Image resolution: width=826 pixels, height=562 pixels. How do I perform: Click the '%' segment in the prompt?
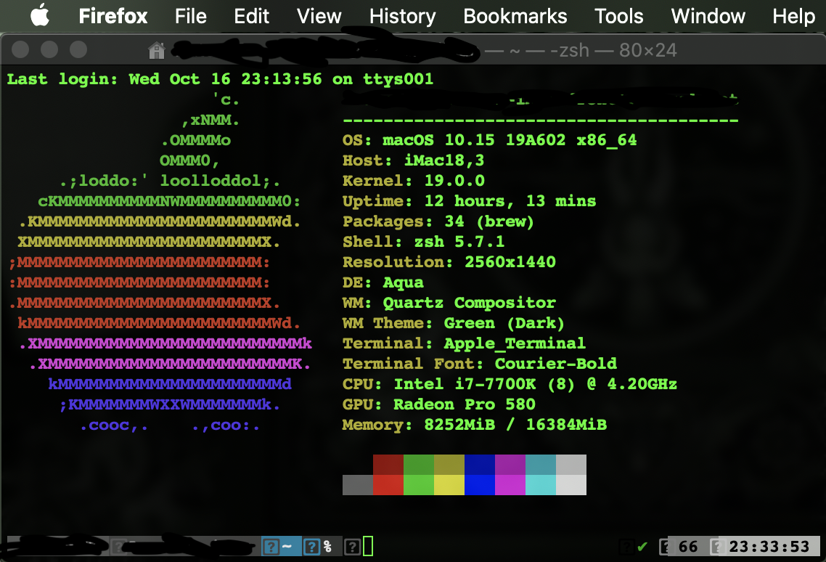[327, 546]
